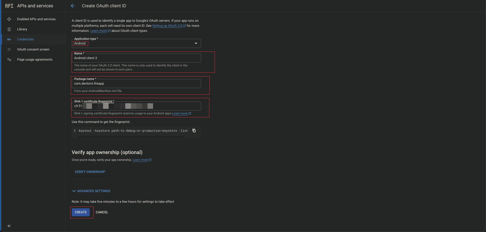The width and height of the screenshot is (486, 232).
Task: Open the Setting up OAuth 2.0 link
Action: [167, 26]
